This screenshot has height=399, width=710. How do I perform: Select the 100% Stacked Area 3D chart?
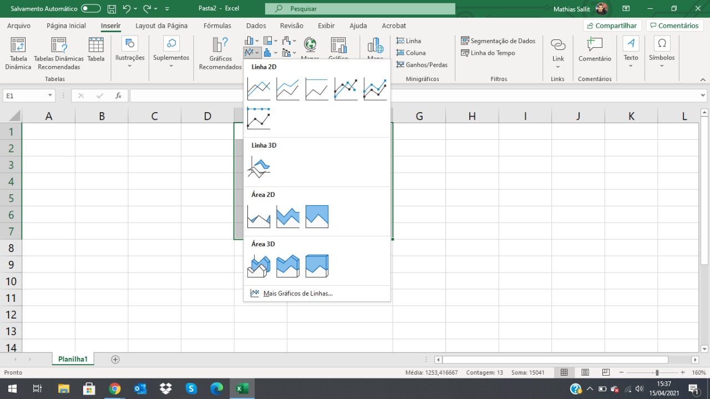point(317,266)
